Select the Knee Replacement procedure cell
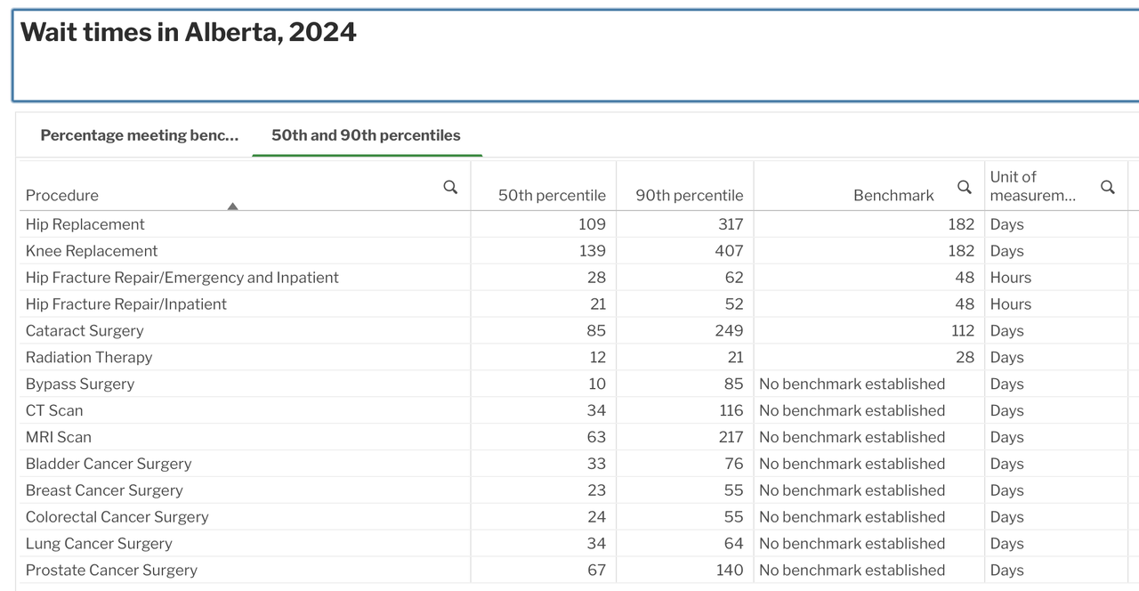1139x591 pixels. click(92, 251)
